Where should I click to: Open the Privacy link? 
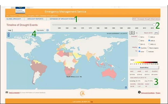[158, 93]
